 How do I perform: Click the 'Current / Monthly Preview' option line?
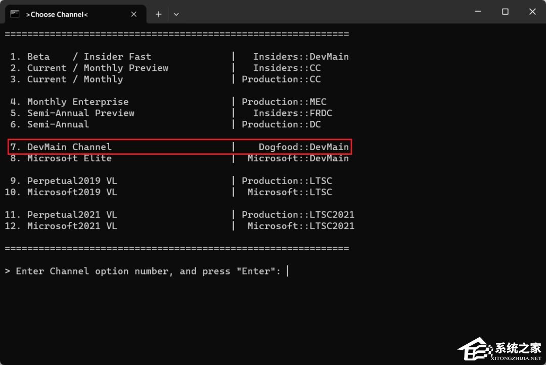[x=165, y=68]
